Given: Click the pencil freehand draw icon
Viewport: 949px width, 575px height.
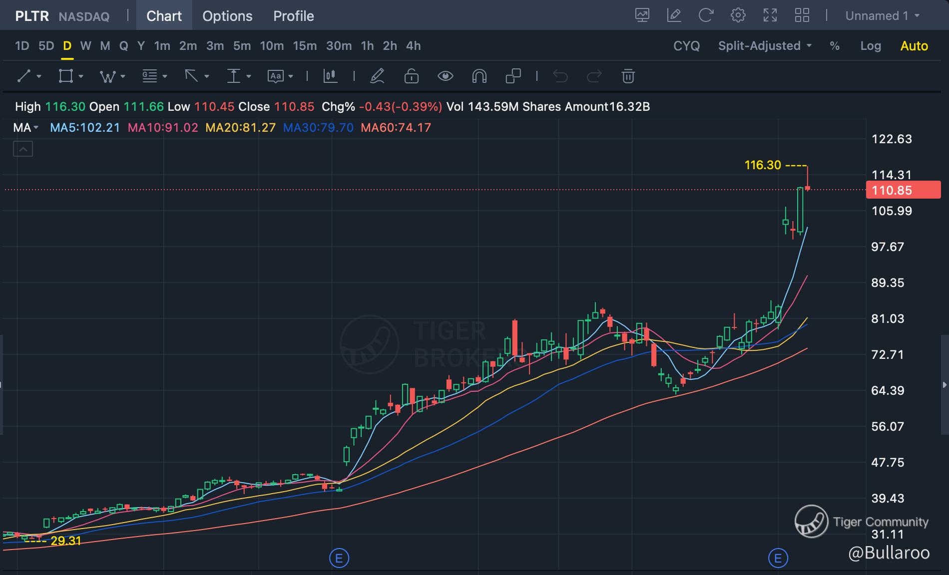Looking at the screenshot, I should coord(377,76).
